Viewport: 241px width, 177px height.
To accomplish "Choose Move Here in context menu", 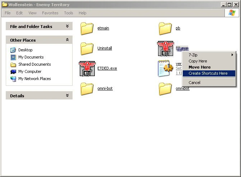I will coord(209,67).
